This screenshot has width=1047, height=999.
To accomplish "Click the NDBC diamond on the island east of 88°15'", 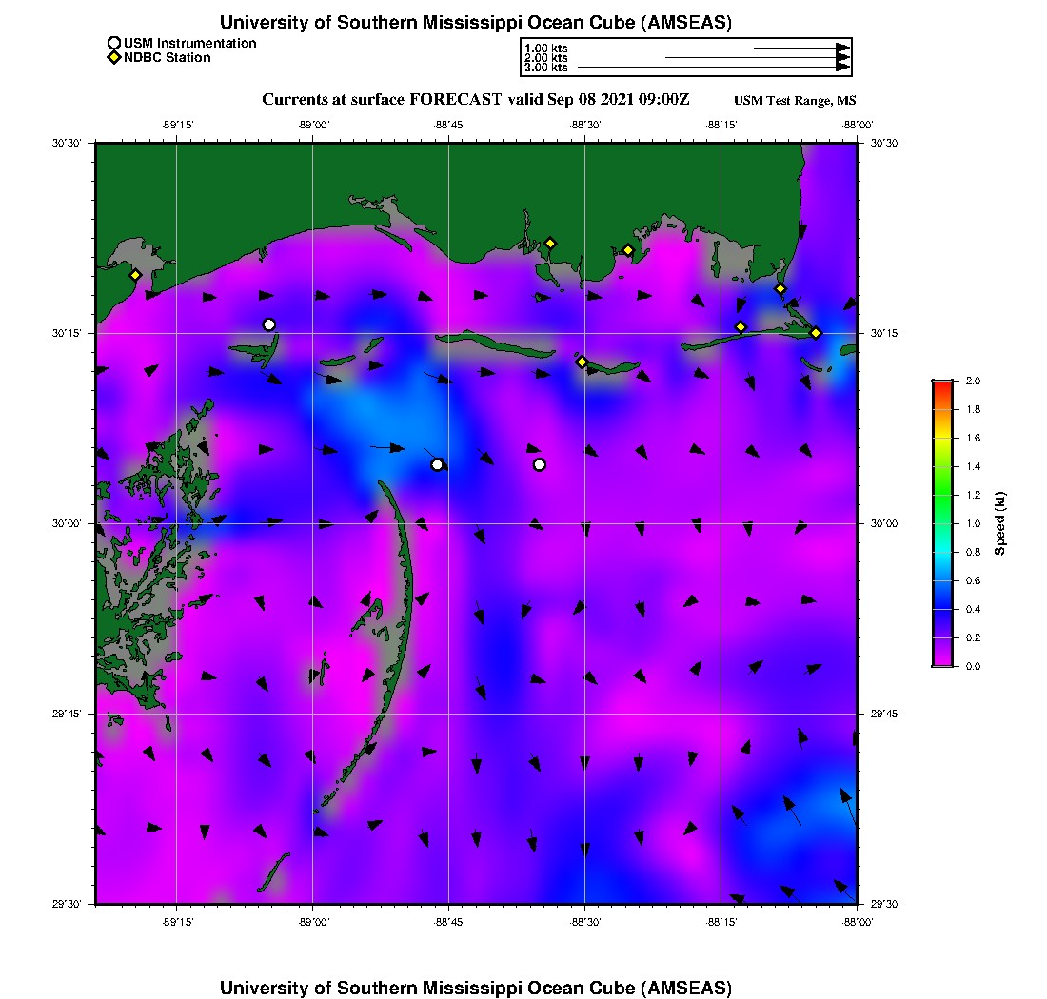I will point(741,327).
